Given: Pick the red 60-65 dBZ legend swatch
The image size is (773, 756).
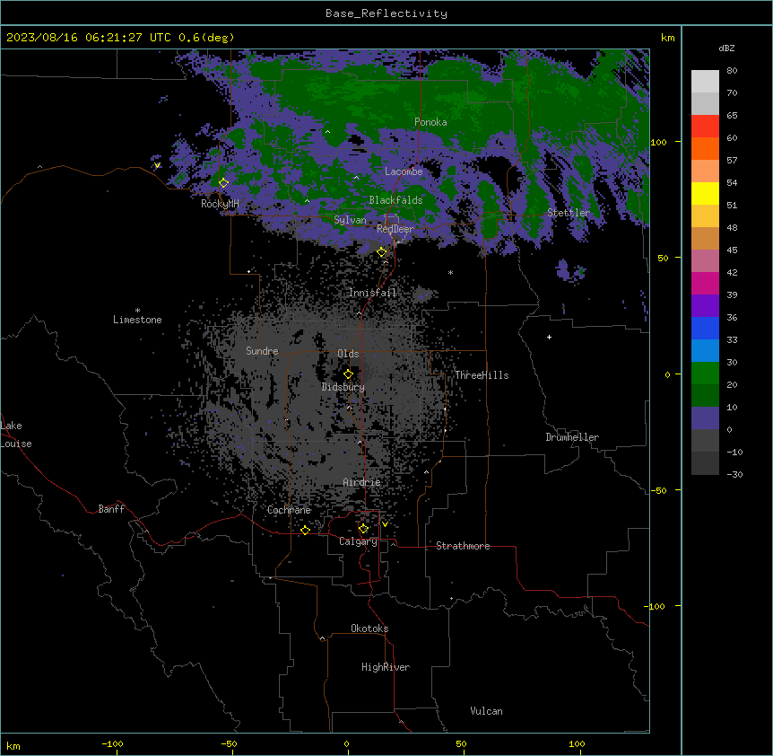Looking at the screenshot, I should [x=705, y=127].
